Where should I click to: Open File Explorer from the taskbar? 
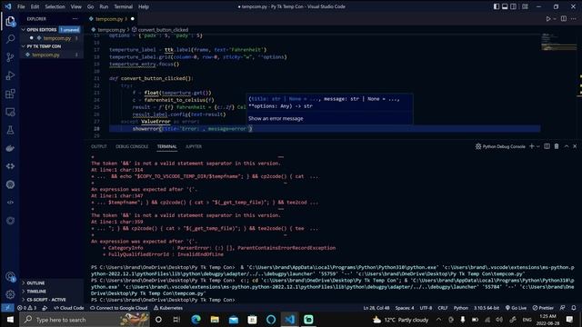coord(215,319)
